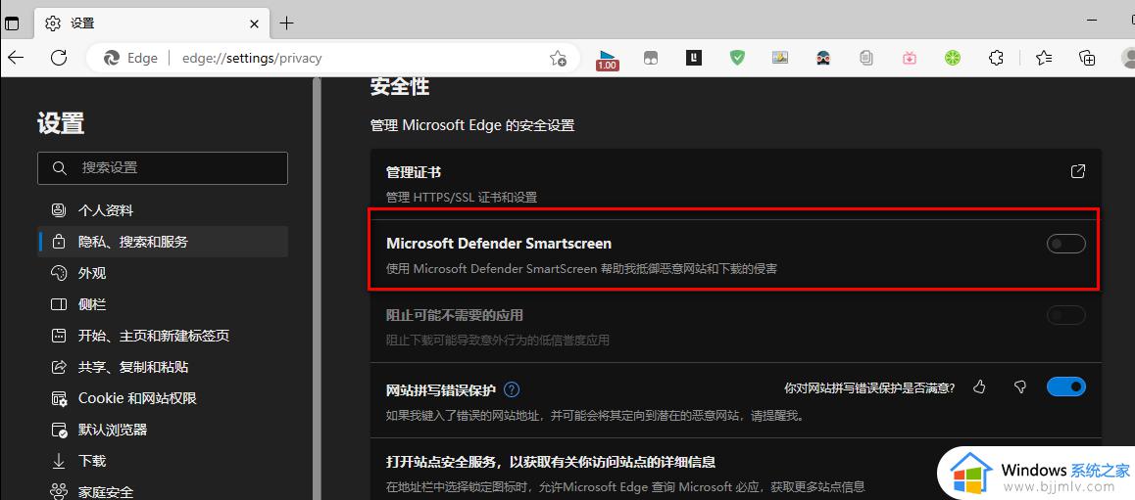Click the 管理证书 row title

pos(414,172)
